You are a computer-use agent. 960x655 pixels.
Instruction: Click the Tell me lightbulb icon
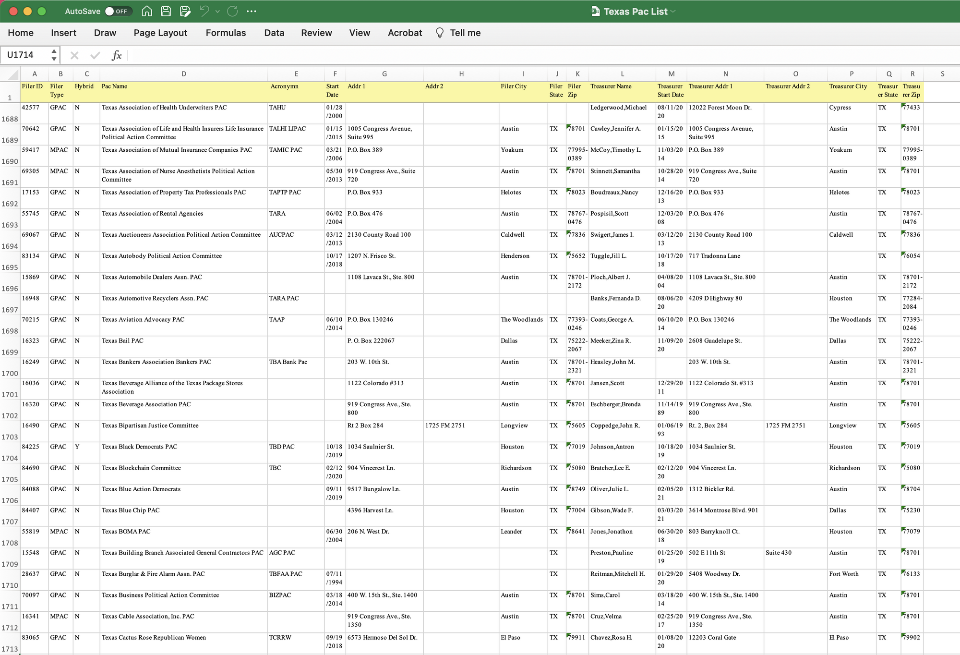(x=439, y=33)
